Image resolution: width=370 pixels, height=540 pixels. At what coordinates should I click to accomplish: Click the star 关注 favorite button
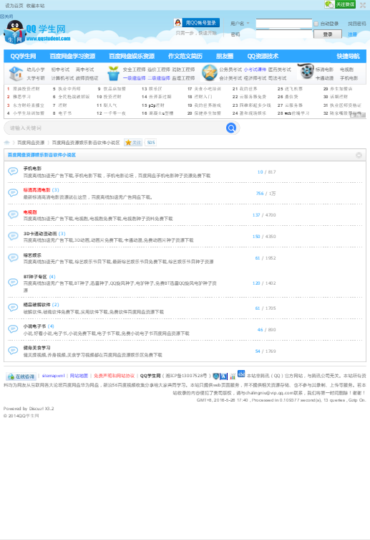[x=133, y=142]
